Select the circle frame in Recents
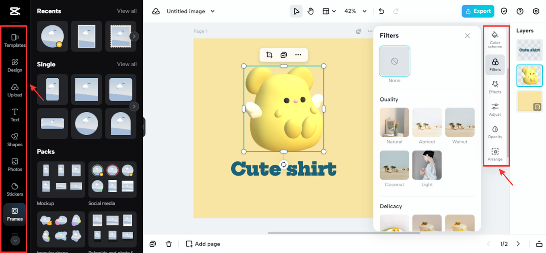 pyautogui.click(x=52, y=37)
